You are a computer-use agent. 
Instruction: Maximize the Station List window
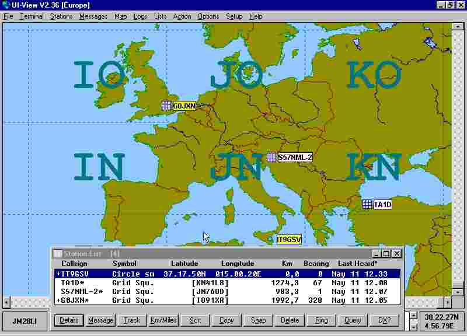(386, 254)
